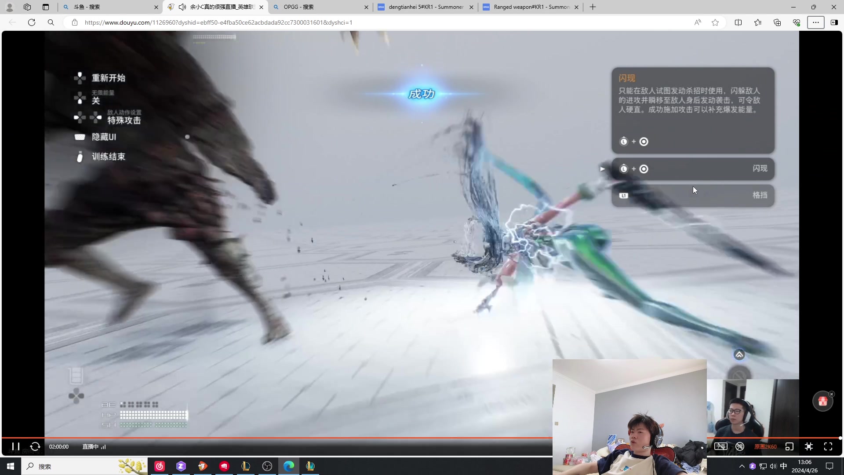Open Browser Essentials heart icon
The image size is (844, 475).
point(797,22)
